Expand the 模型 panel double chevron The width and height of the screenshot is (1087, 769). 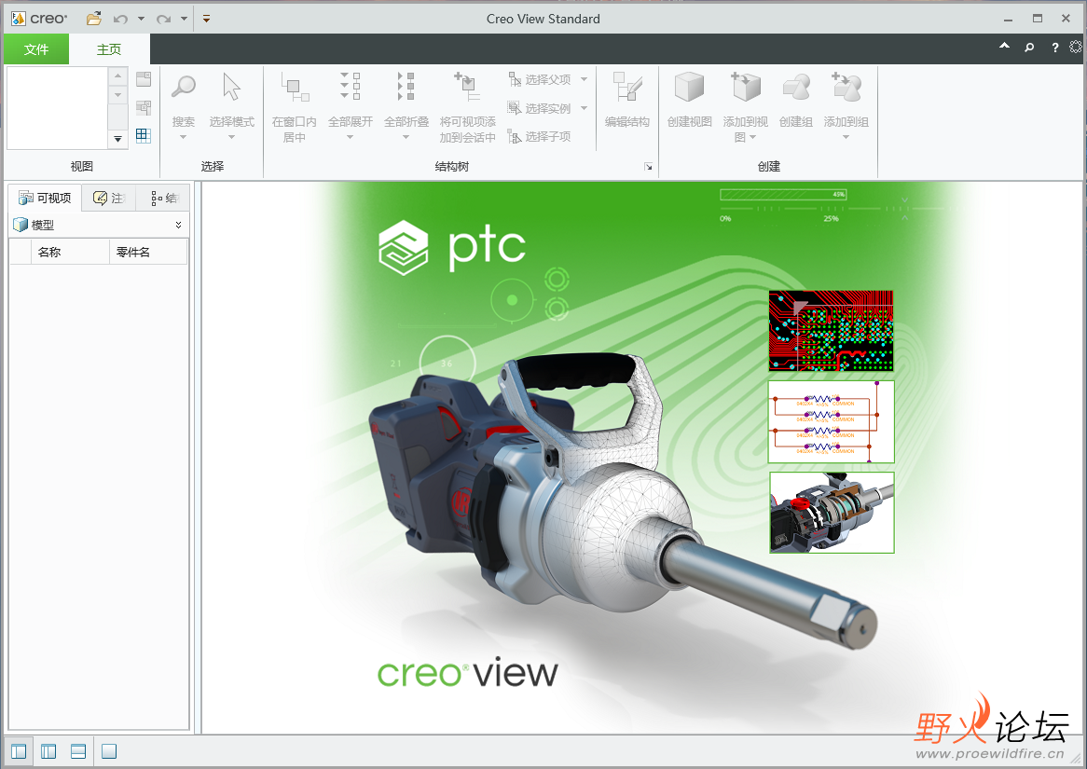178,225
